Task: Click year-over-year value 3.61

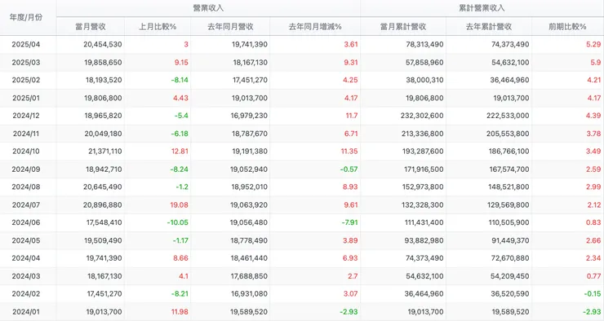Action: [351, 44]
